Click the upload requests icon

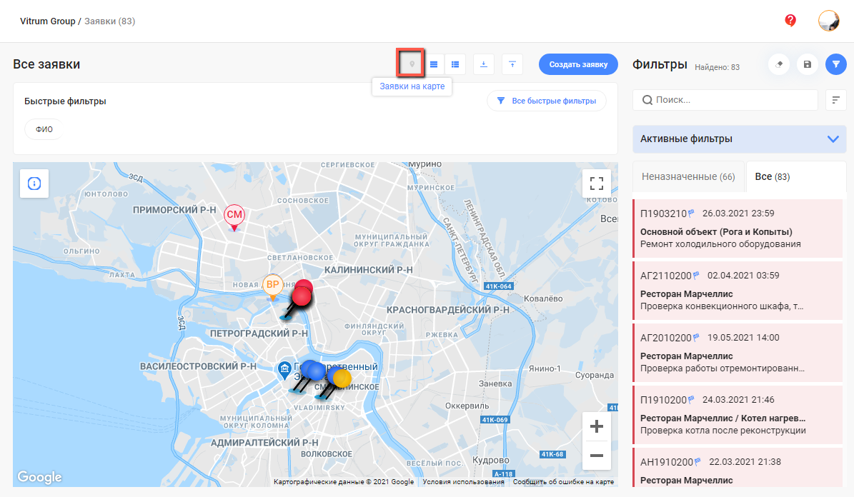click(x=512, y=64)
